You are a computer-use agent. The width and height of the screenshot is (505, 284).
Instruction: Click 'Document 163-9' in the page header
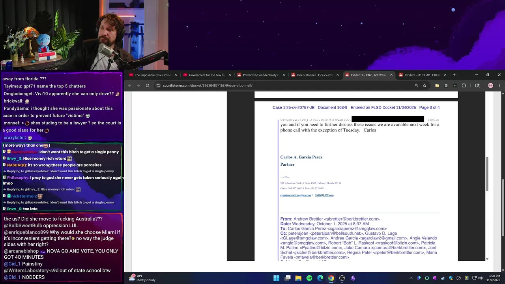tap(333, 107)
